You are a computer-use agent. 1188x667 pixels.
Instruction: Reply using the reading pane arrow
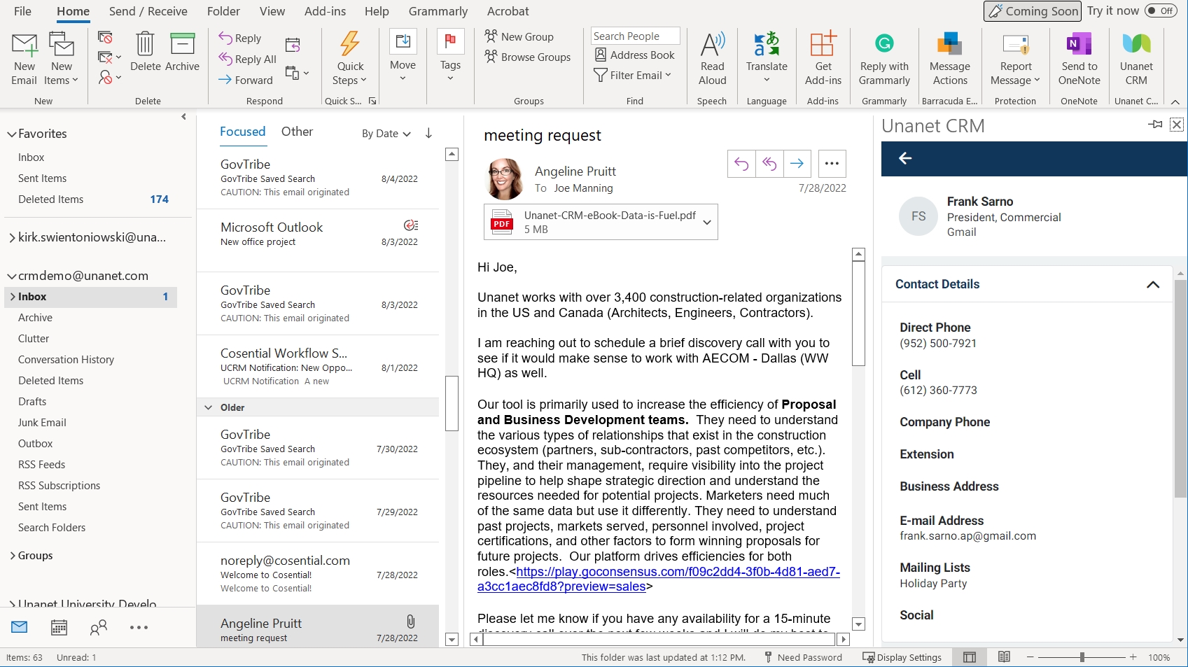click(741, 164)
